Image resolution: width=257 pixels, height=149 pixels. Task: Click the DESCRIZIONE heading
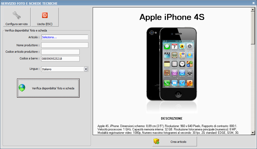click(172, 119)
